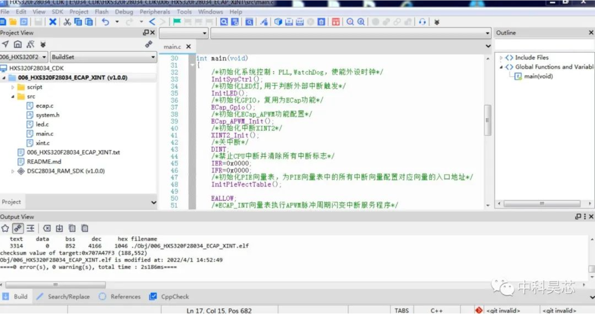Click the home icon in Project View
The width and height of the screenshot is (595, 315).
coord(17,44)
